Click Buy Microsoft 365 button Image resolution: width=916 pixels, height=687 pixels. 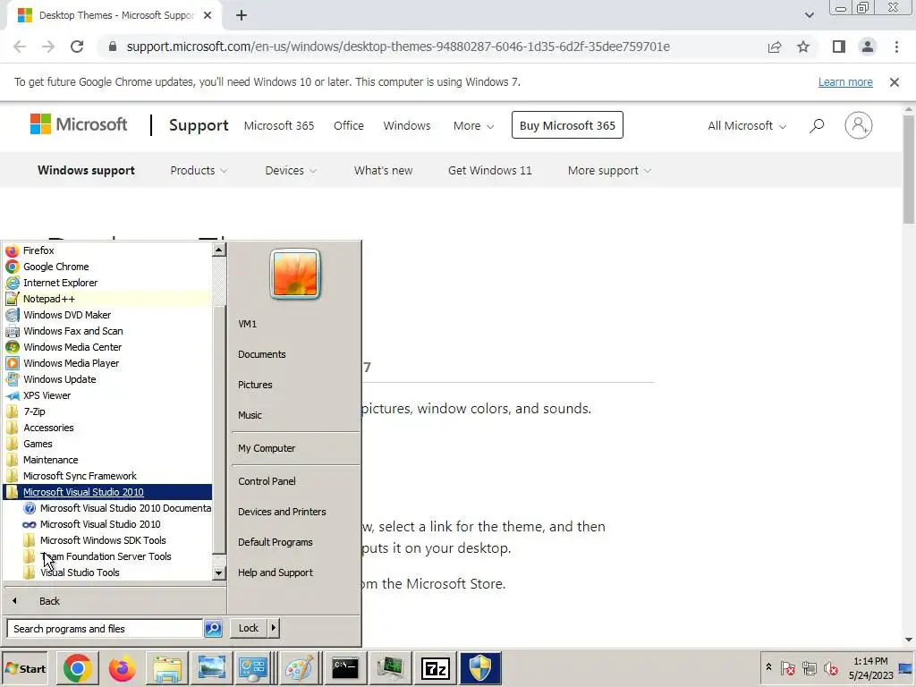pyautogui.click(x=567, y=125)
